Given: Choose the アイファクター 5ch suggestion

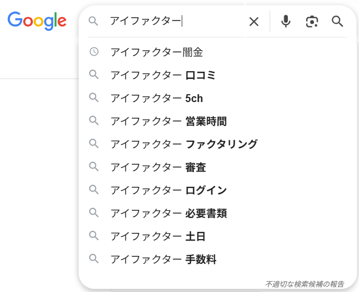Looking at the screenshot, I should (156, 98).
